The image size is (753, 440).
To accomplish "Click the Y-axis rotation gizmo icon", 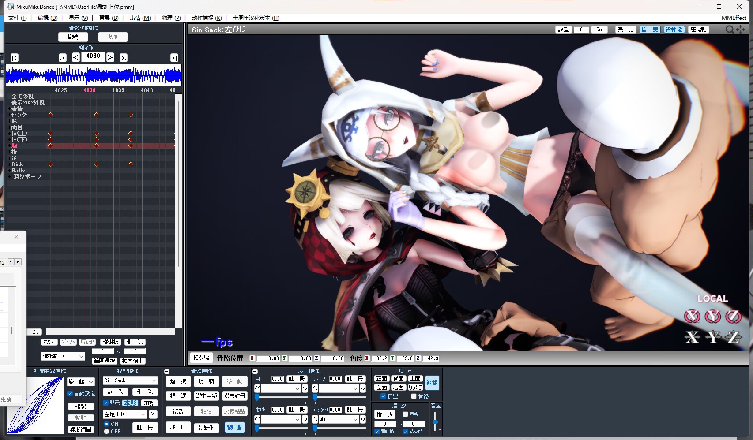I will tap(712, 316).
